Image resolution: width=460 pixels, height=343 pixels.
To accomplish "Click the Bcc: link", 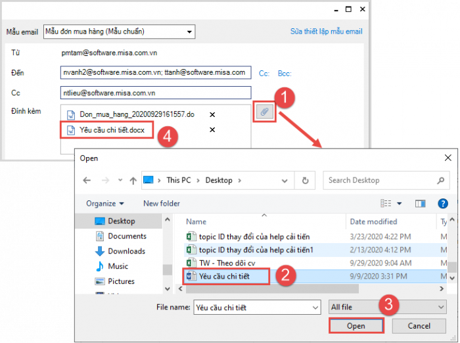I will tap(284, 74).
